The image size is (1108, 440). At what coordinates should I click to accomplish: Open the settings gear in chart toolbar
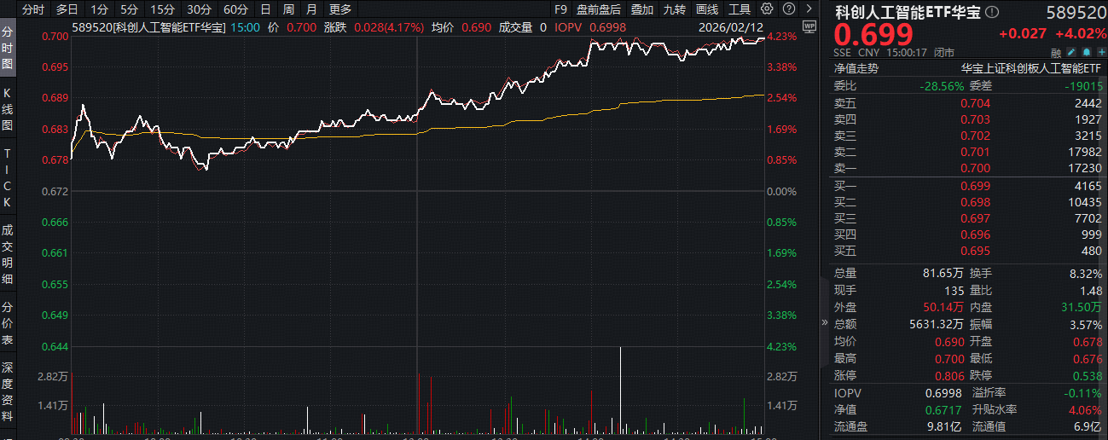coord(767,9)
